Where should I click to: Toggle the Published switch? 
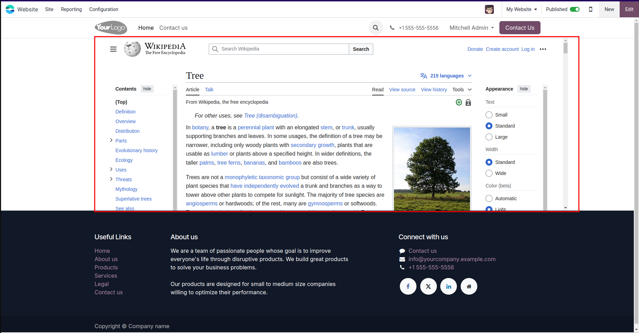tap(575, 9)
